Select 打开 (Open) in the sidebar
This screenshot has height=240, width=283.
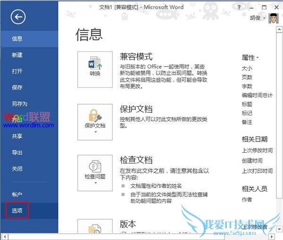coord(29,71)
